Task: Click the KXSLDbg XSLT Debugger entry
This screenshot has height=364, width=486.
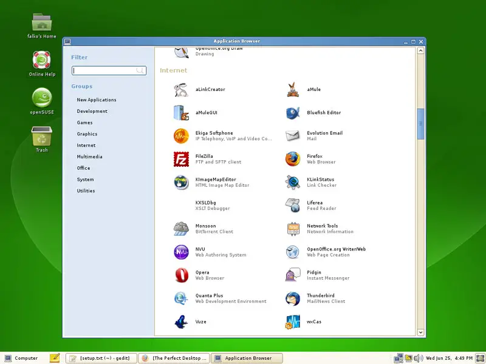Action: (x=213, y=206)
